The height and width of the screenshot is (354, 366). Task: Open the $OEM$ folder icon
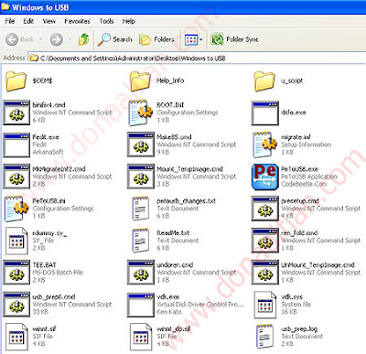(x=16, y=81)
